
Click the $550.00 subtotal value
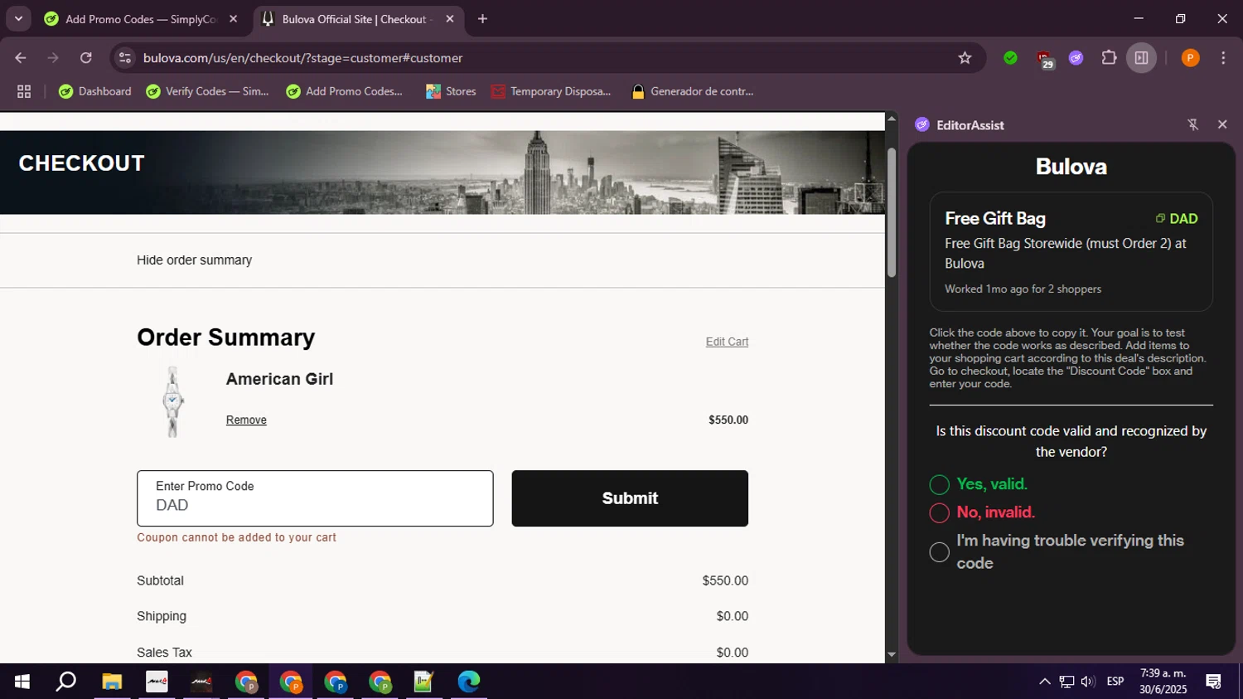[x=725, y=580]
